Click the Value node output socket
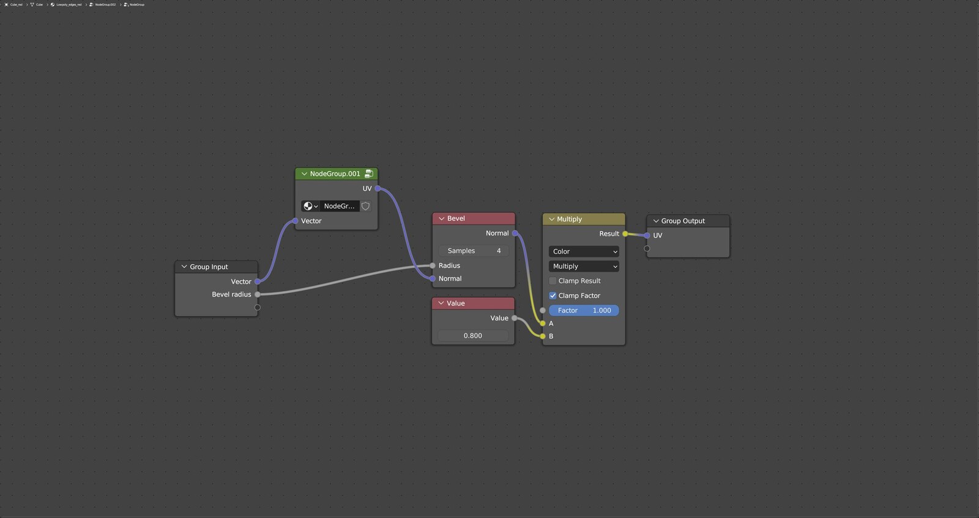Screen dimensions: 979x518 tap(515, 318)
